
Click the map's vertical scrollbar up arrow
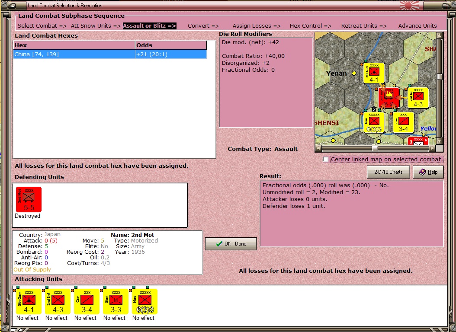(440, 35)
